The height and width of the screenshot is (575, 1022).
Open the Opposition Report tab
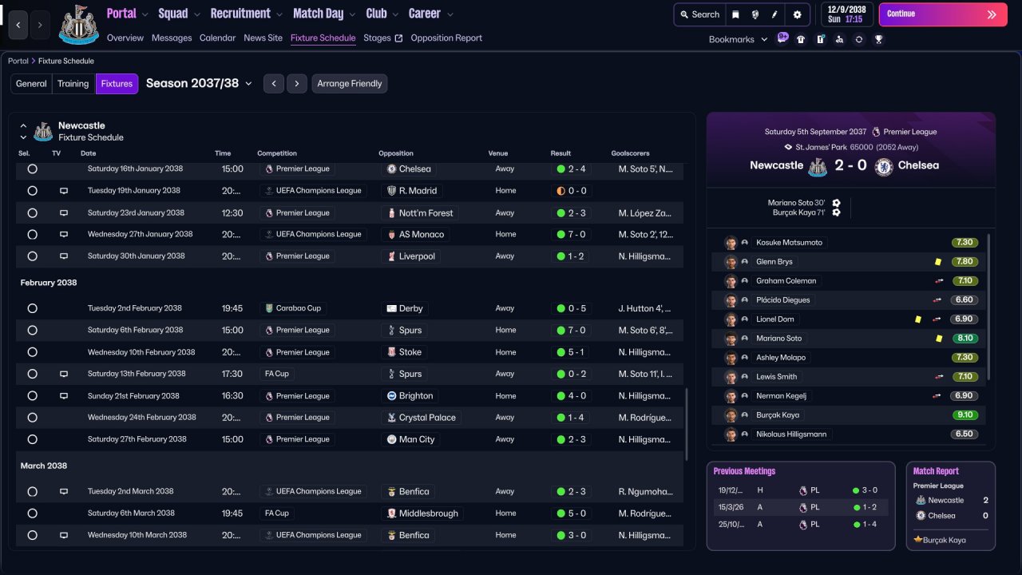(x=446, y=38)
